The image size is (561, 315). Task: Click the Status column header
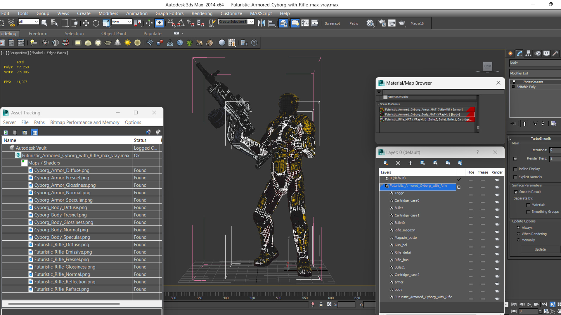pos(146,140)
